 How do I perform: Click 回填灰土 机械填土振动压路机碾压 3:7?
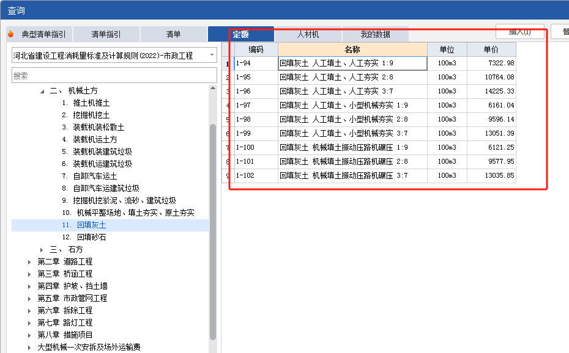point(352,176)
